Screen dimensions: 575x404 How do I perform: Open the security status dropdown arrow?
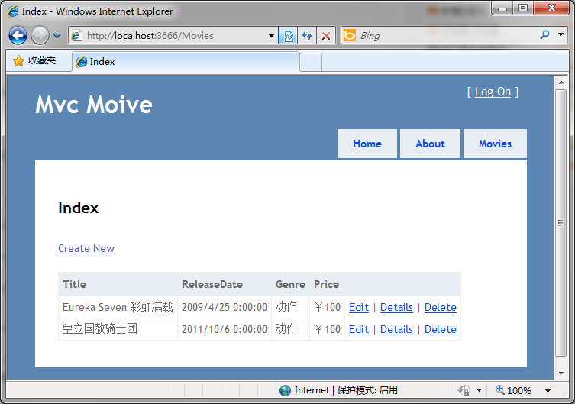(479, 390)
